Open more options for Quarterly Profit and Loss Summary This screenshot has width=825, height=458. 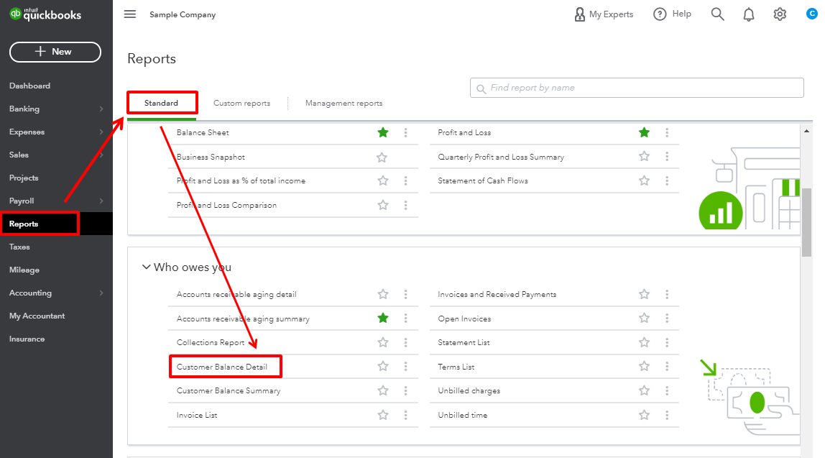point(667,157)
